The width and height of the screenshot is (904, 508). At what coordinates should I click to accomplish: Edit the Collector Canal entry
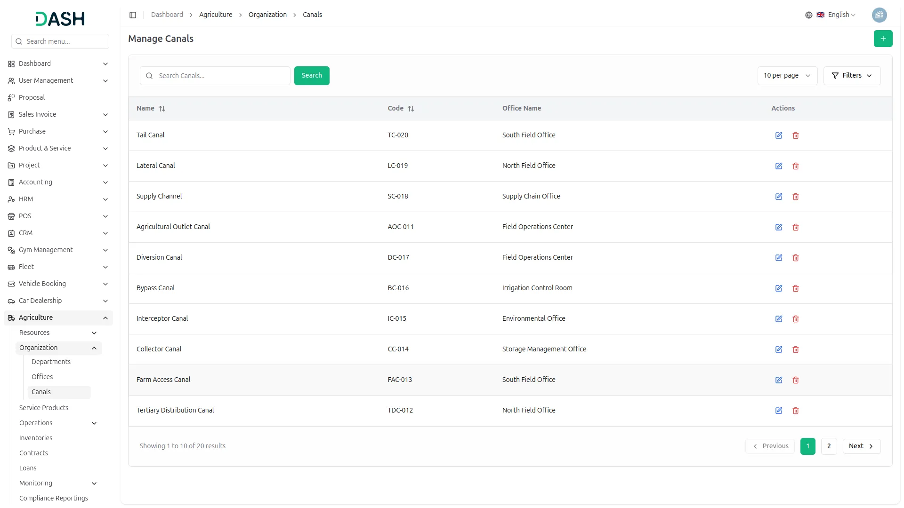click(x=779, y=349)
